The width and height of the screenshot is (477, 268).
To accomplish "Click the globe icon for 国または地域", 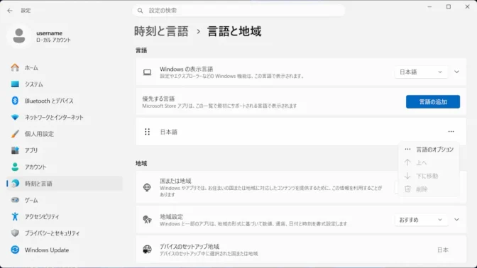I will 147,187.
